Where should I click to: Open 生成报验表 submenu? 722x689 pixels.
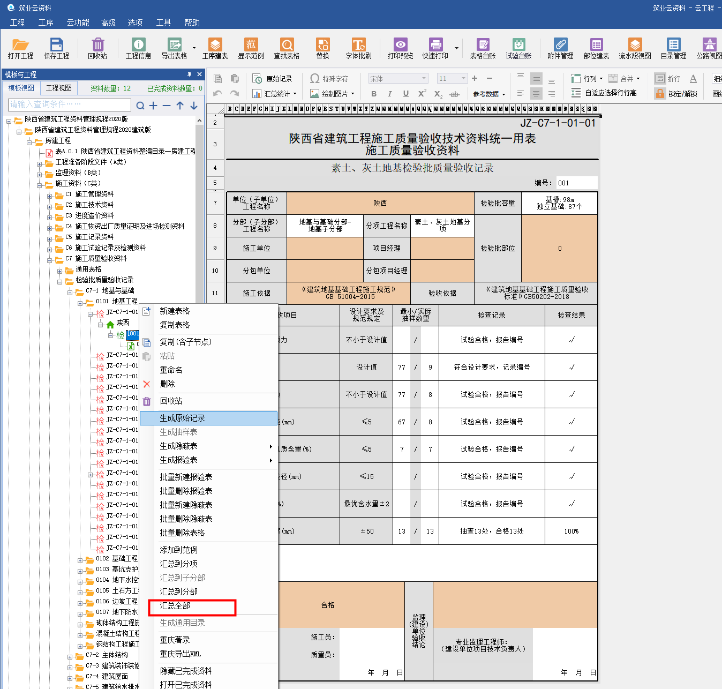209,460
